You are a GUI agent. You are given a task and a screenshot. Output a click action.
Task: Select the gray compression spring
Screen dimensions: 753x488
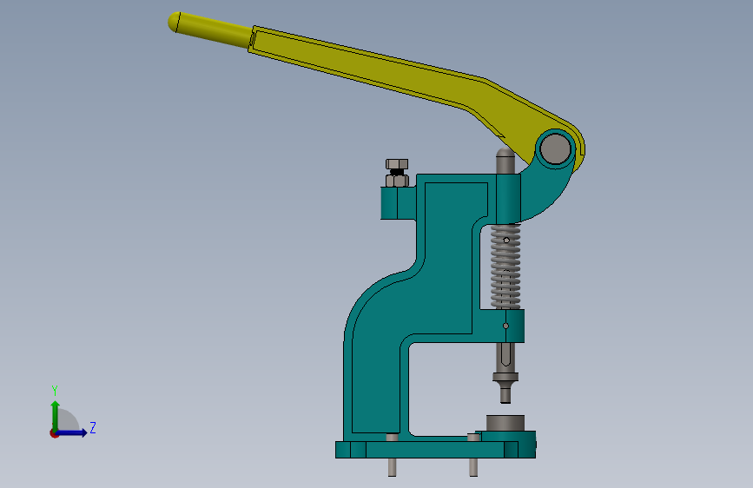click(505, 267)
